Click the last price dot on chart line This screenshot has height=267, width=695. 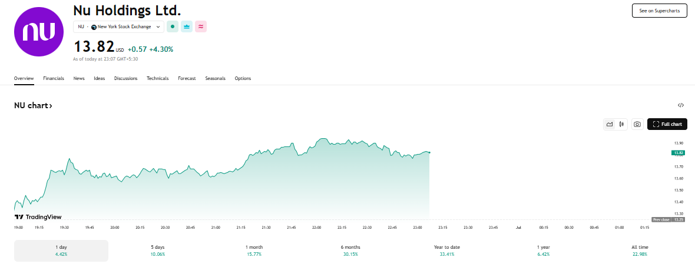[x=429, y=152]
